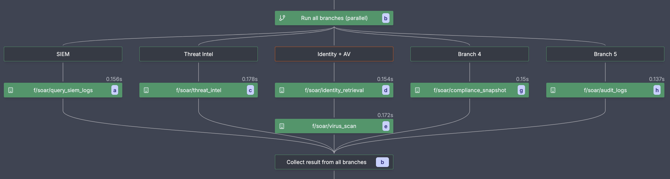Click script icon on threat_intel node
Viewport: 670px width, 179px height.
coord(146,90)
